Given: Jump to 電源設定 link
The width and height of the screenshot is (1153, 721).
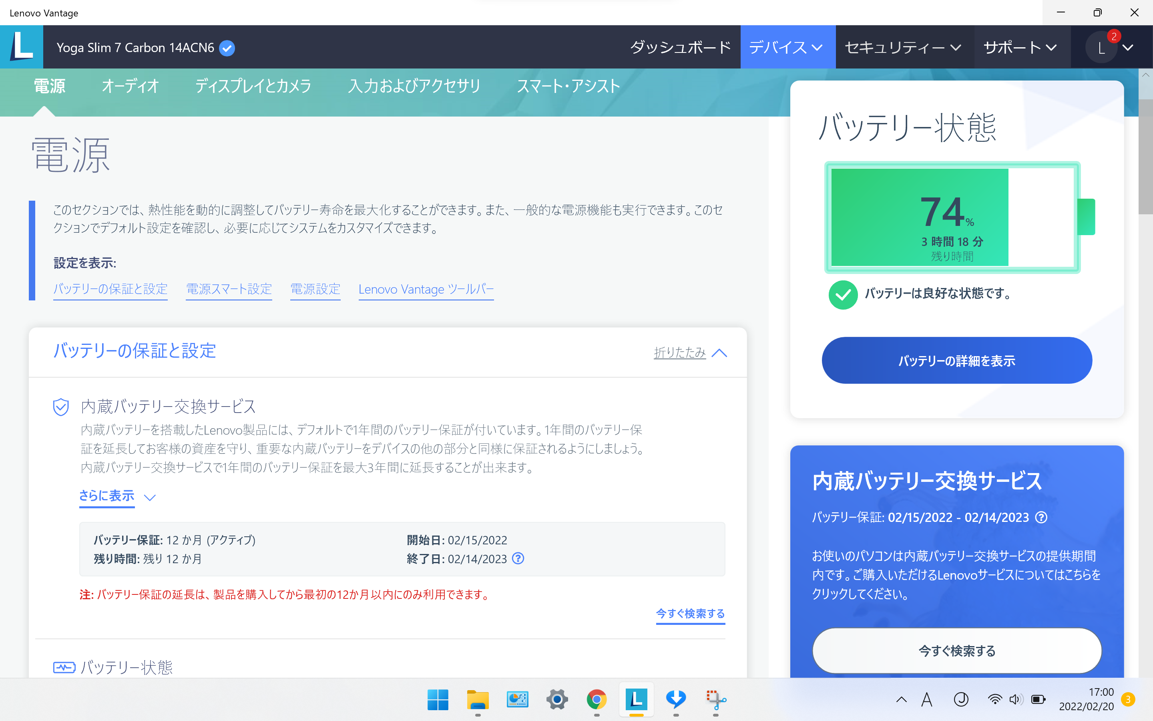Looking at the screenshot, I should (315, 290).
